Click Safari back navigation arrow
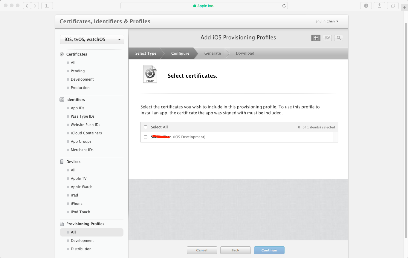The height and width of the screenshot is (258, 408). (27, 5)
